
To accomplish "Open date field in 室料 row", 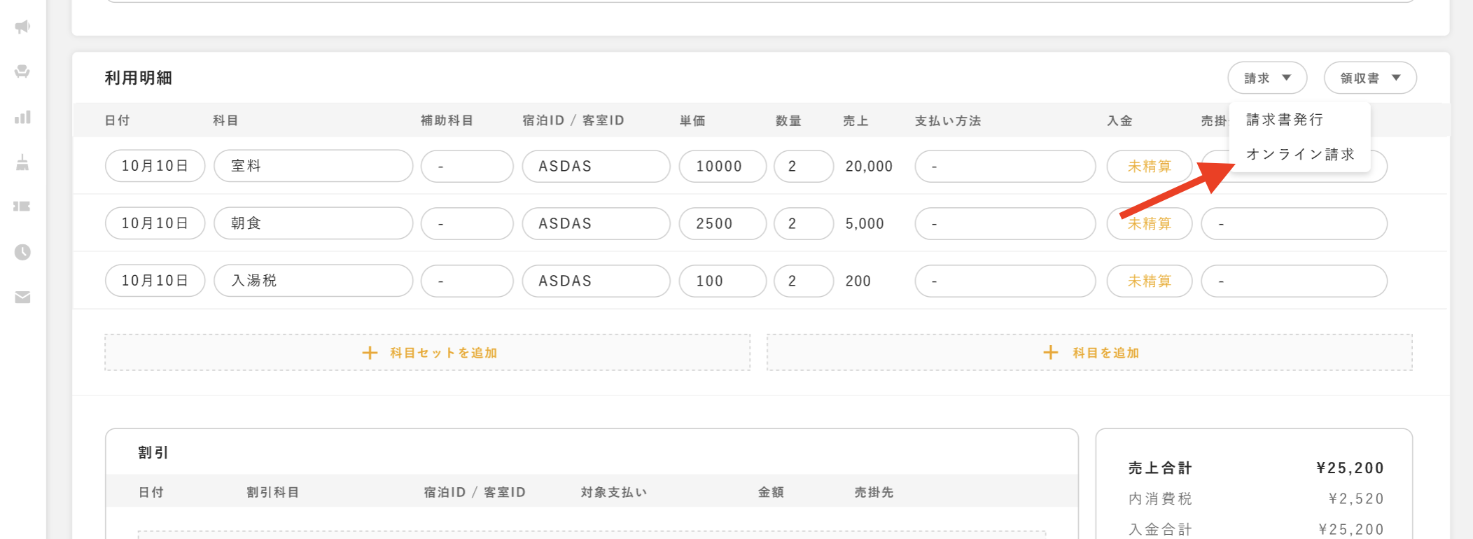I will pos(155,166).
